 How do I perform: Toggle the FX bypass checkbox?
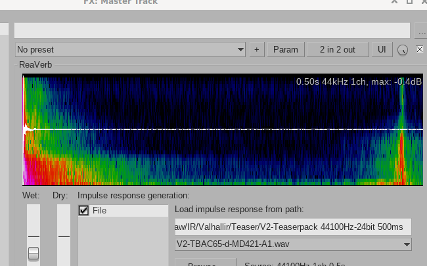coord(420,49)
